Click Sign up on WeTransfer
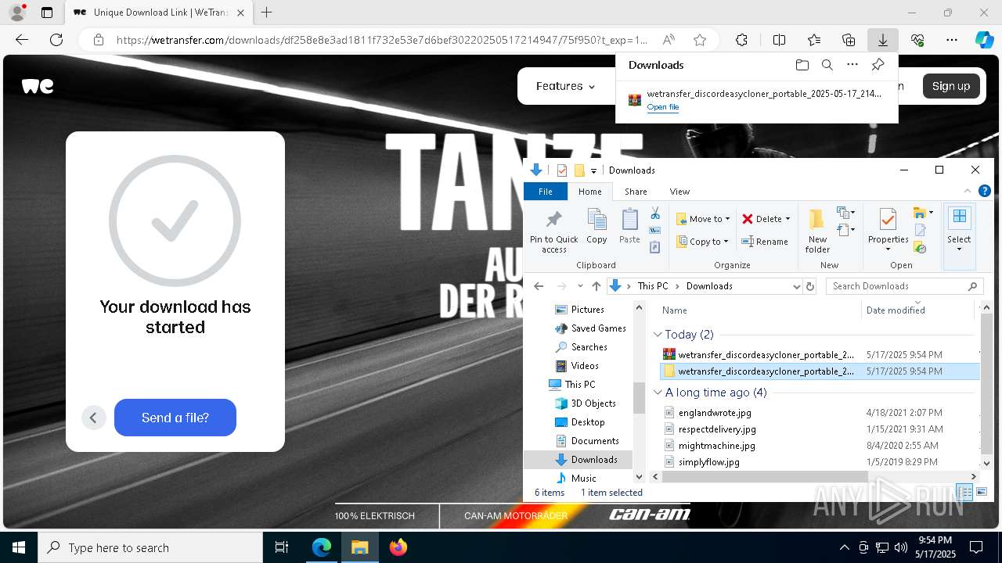The image size is (1002, 563). click(951, 86)
